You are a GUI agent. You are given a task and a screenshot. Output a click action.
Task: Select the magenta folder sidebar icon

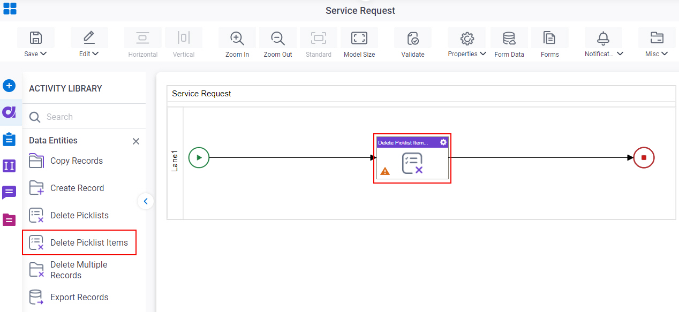pos(9,219)
